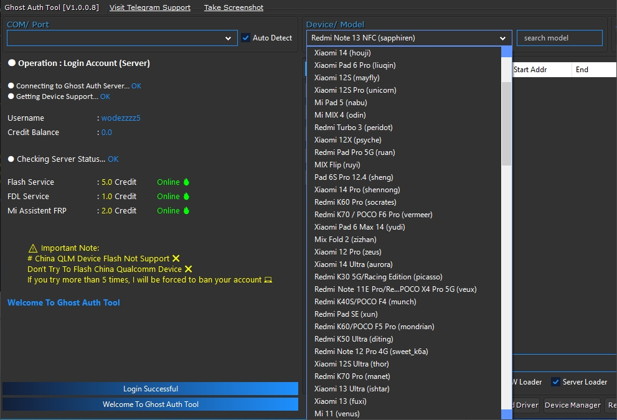
Task: Click the Ghost Auth Tool [V1.0.0.8] title
Action: point(52,7)
